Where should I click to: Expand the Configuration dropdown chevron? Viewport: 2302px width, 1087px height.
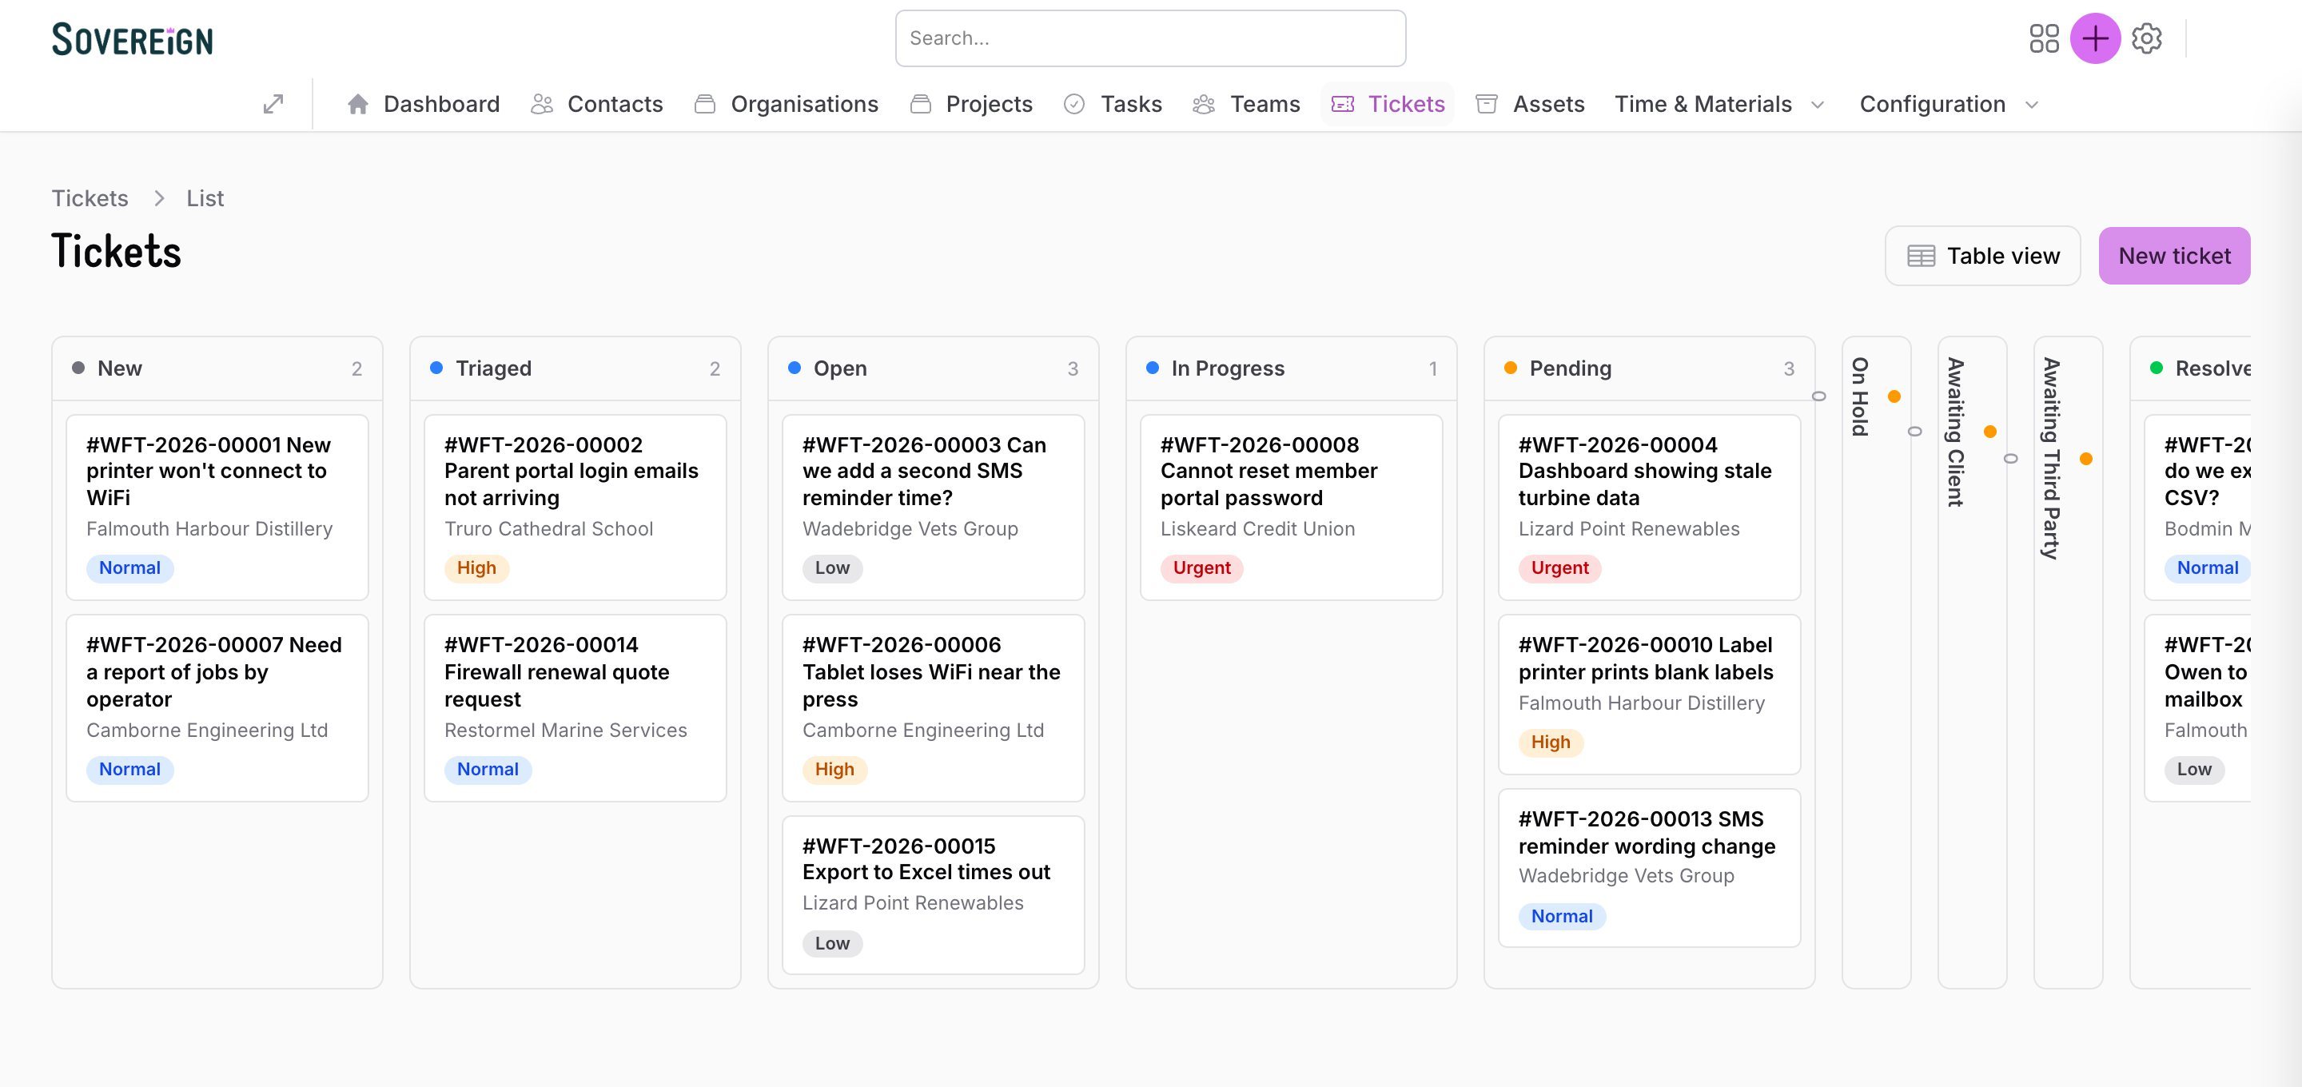click(2031, 106)
